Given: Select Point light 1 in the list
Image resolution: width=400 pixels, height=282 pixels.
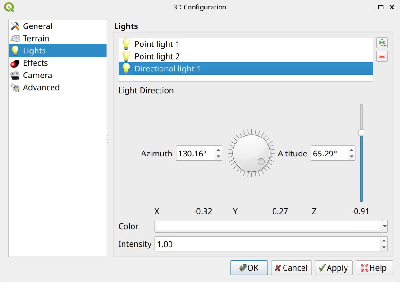Looking at the screenshot, I should pos(246,44).
